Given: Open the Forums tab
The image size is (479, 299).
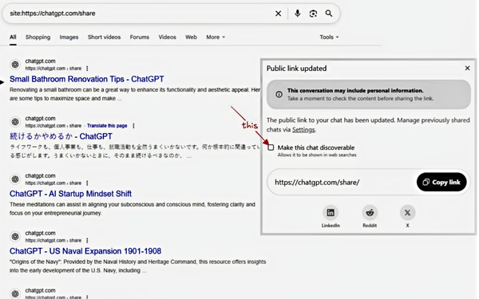Looking at the screenshot, I should 139,37.
